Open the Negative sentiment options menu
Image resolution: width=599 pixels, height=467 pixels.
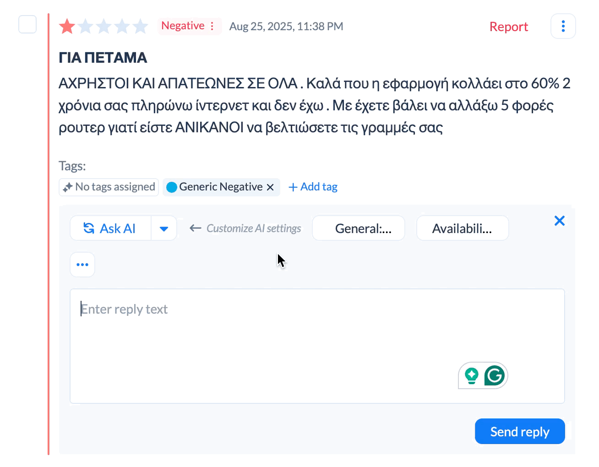tap(212, 26)
